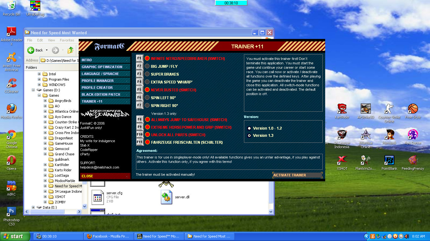430x241 pixels.
Task: Open PROFILE CREATOR menu item
Action: point(105,88)
